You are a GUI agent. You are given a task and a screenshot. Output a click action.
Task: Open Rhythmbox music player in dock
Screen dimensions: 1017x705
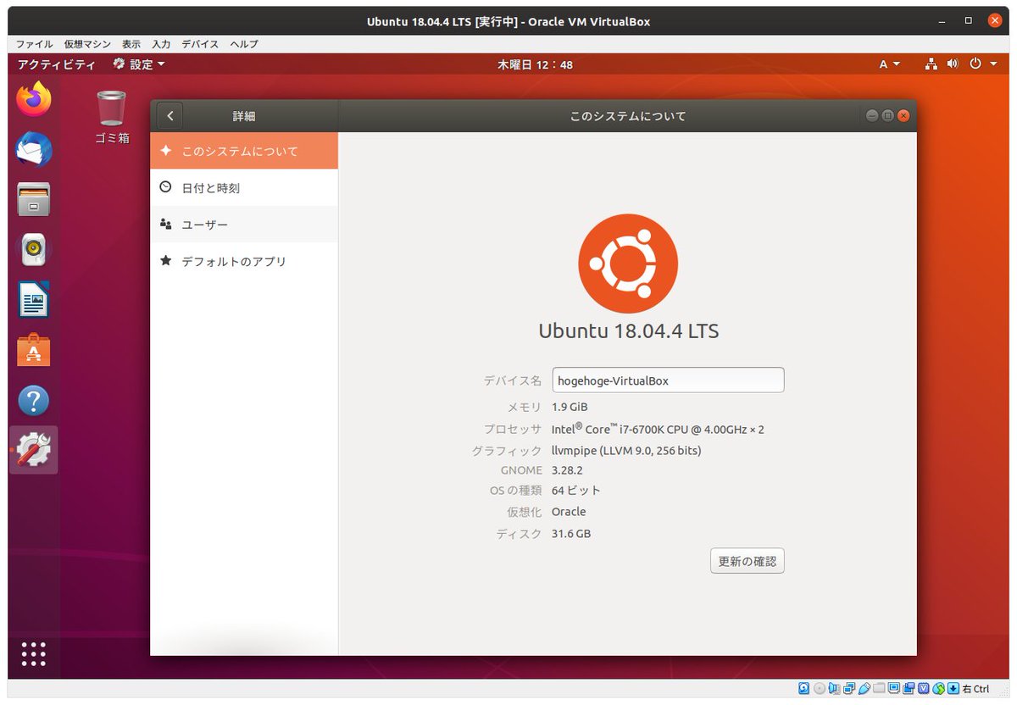[x=34, y=250]
